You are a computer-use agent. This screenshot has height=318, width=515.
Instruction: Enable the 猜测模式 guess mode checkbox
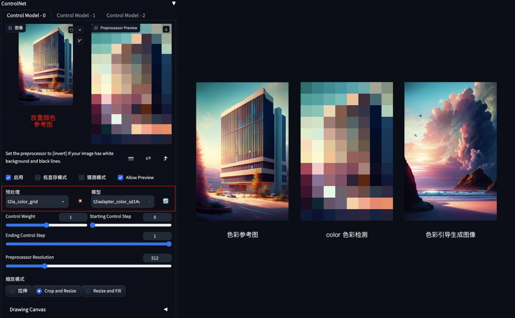82,178
